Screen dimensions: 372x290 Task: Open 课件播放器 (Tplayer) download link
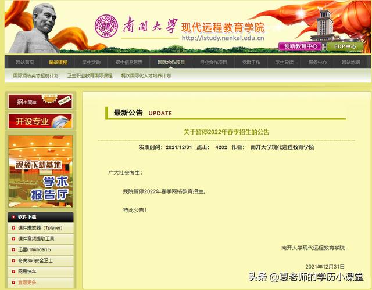40,228
